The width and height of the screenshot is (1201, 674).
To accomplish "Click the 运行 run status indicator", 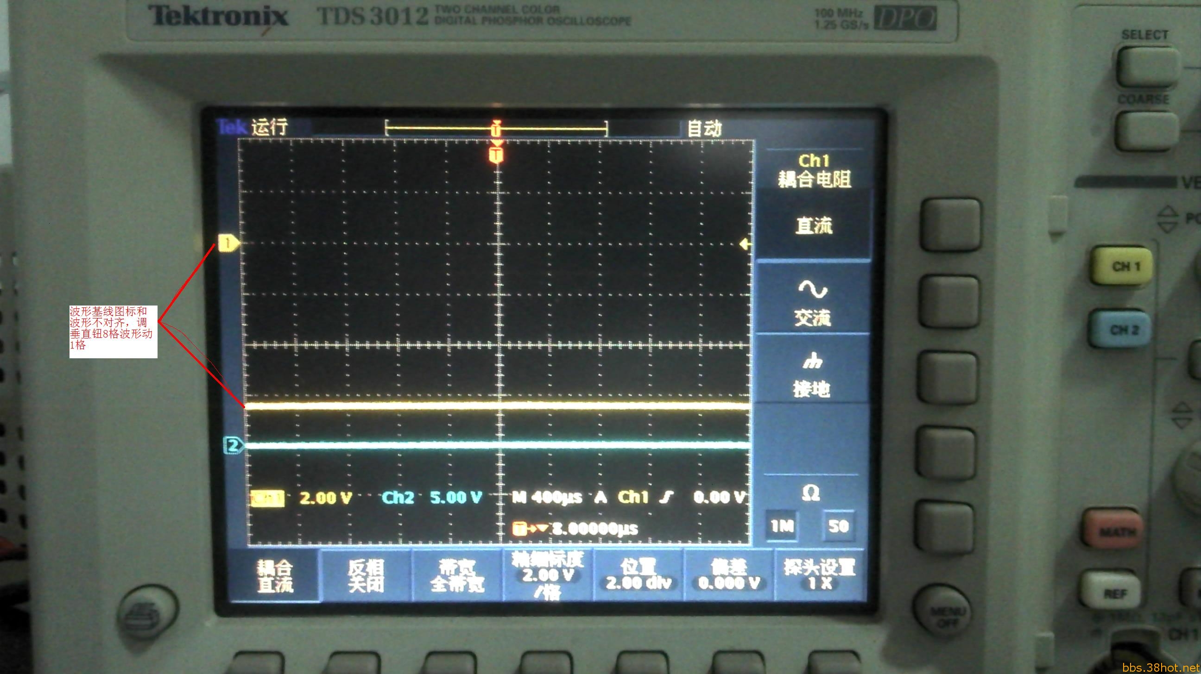I will point(270,128).
